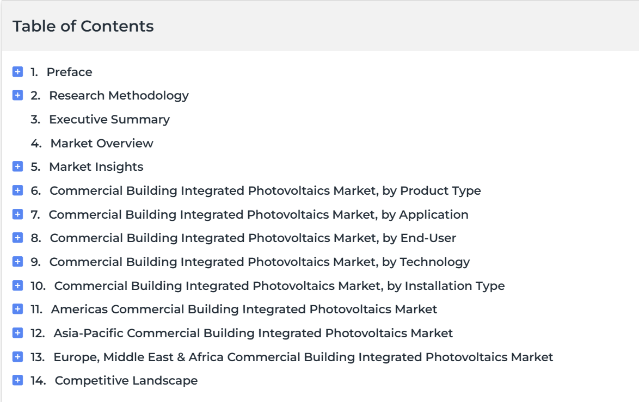Select the Preface title text
The height and width of the screenshot is (402, 639).
(69, 72)
